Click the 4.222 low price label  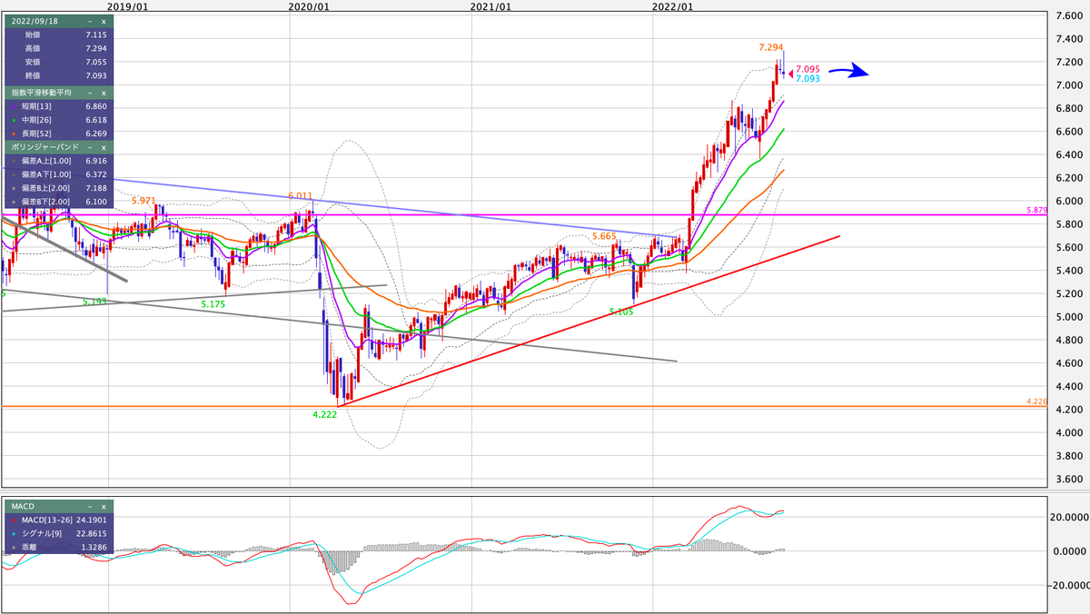[x=324, y=413]
